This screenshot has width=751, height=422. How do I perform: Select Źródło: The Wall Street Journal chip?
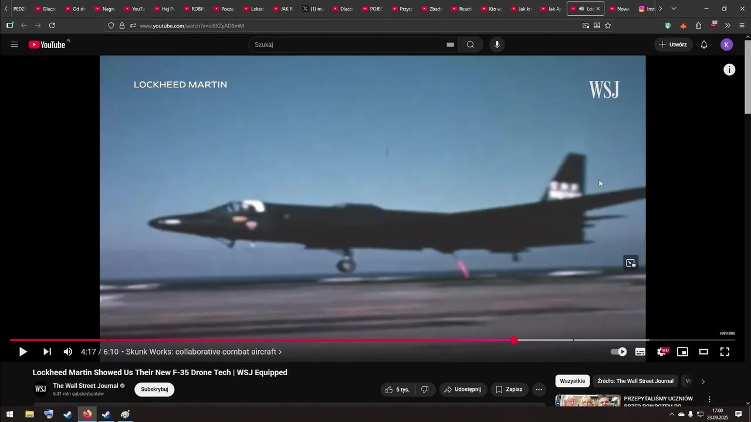tap(635, 381)
